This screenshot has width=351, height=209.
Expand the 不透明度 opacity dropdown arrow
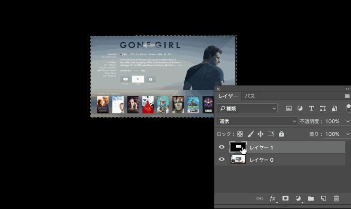point(348,121)
